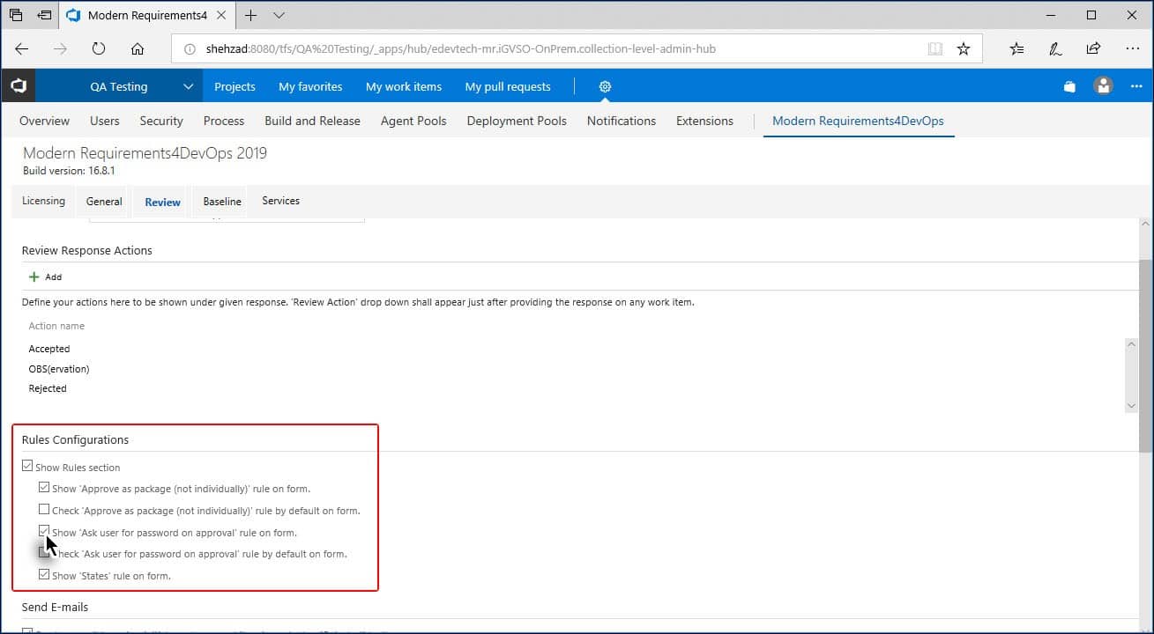Click the tabs set aside icon
Screen dimensions: 1154x634
pyautogui.click(x=16, y=15)
